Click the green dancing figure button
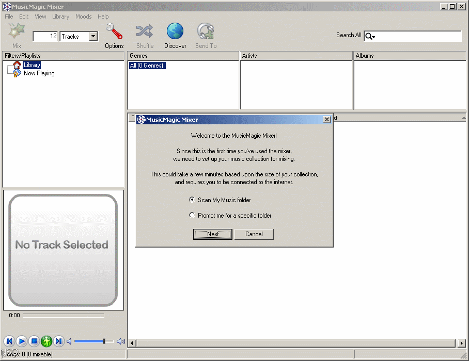 coord(46,341)
